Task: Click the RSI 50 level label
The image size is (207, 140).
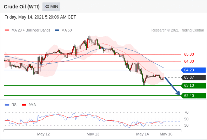Action: click(x=186, y=119)
